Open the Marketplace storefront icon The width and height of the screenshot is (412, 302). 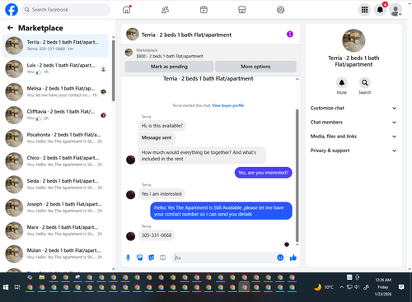click(242, 10)
